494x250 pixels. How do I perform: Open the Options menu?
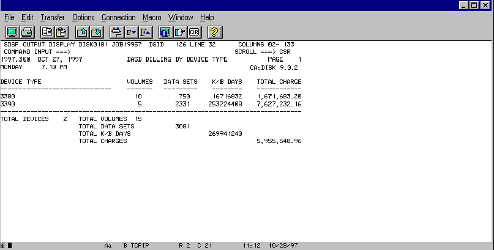pyautogui.click(x=83, y=18)
